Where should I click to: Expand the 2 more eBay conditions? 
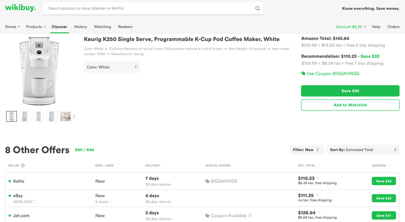(x=103, y=202)
